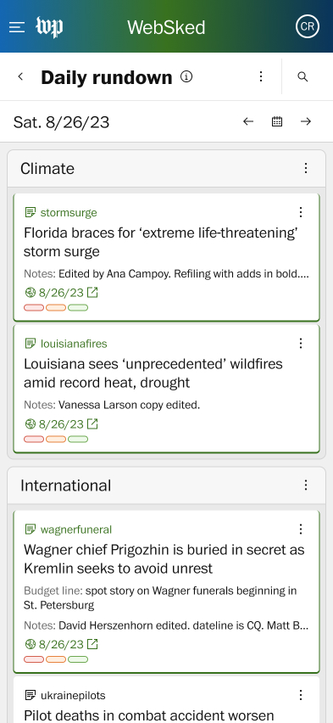Open the stormsurge slug link
The image size is (333, 723).
pyautogui.click(x=69, y=212)
